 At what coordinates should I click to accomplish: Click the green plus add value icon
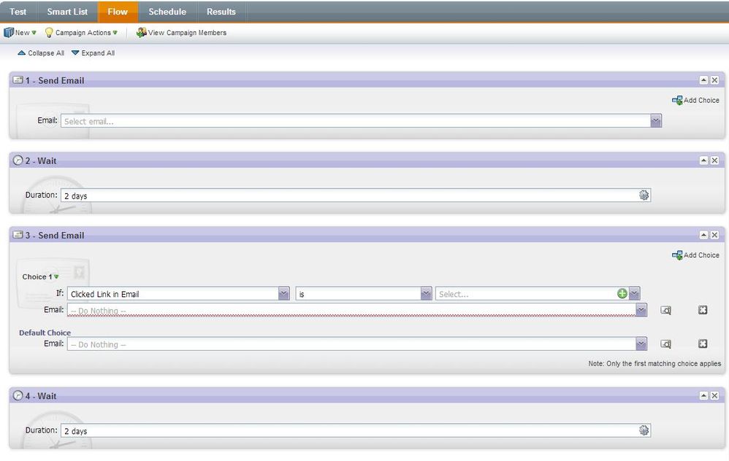pyautogui.click(x=622, y=293)
